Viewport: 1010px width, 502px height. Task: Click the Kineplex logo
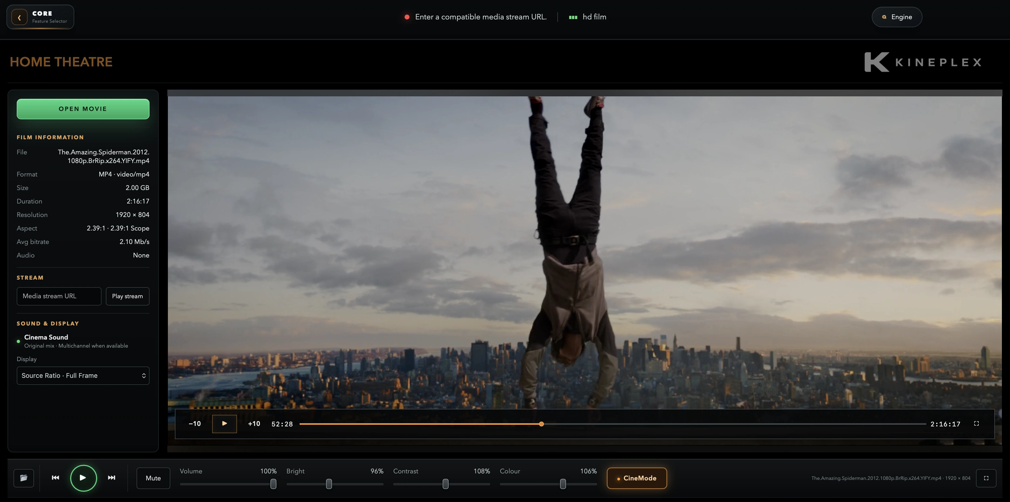923,62
